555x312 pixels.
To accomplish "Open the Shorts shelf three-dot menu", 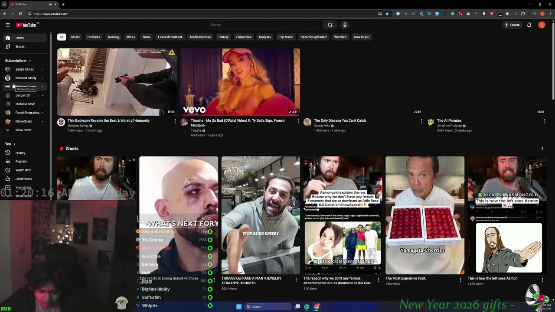I will pyautogui.click(x=542, y=149).
